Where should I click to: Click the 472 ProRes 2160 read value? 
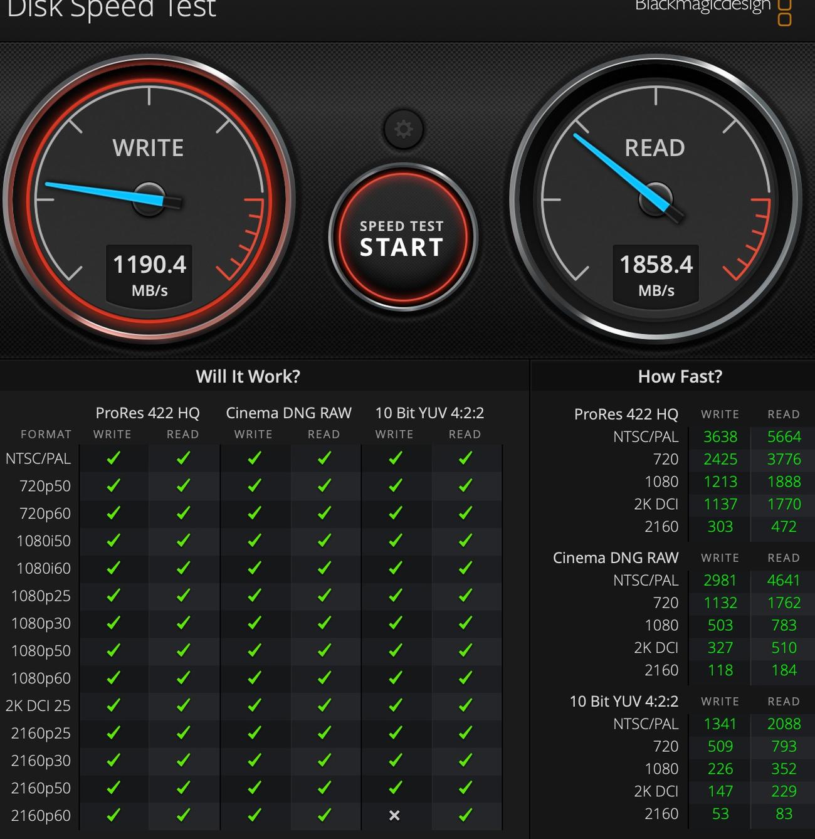(x=784, y=527)
